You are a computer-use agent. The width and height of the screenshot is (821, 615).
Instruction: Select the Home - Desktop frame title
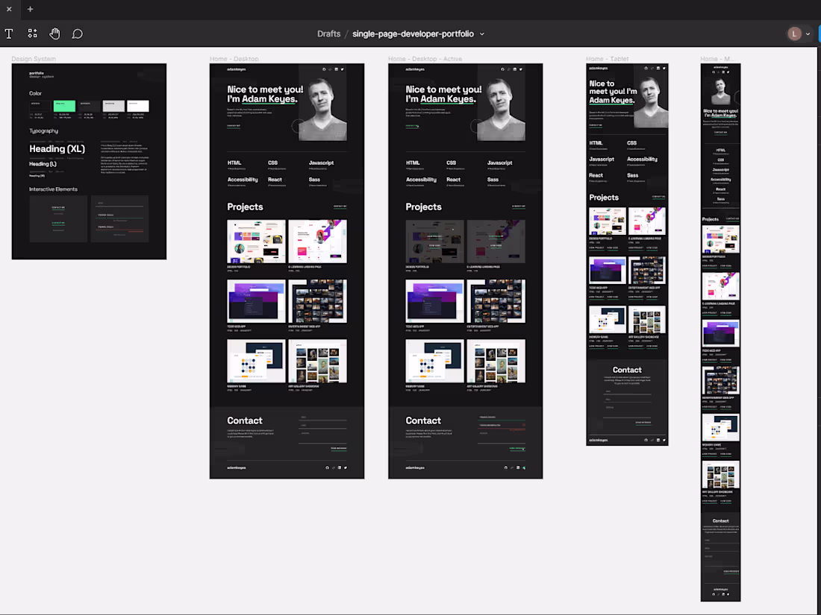(233, 58)
